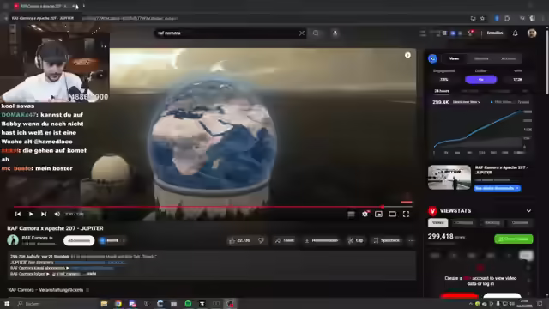Open the Boosts button dropdown beside Abonnieren
549x309 pixels.
click(112, 240)
